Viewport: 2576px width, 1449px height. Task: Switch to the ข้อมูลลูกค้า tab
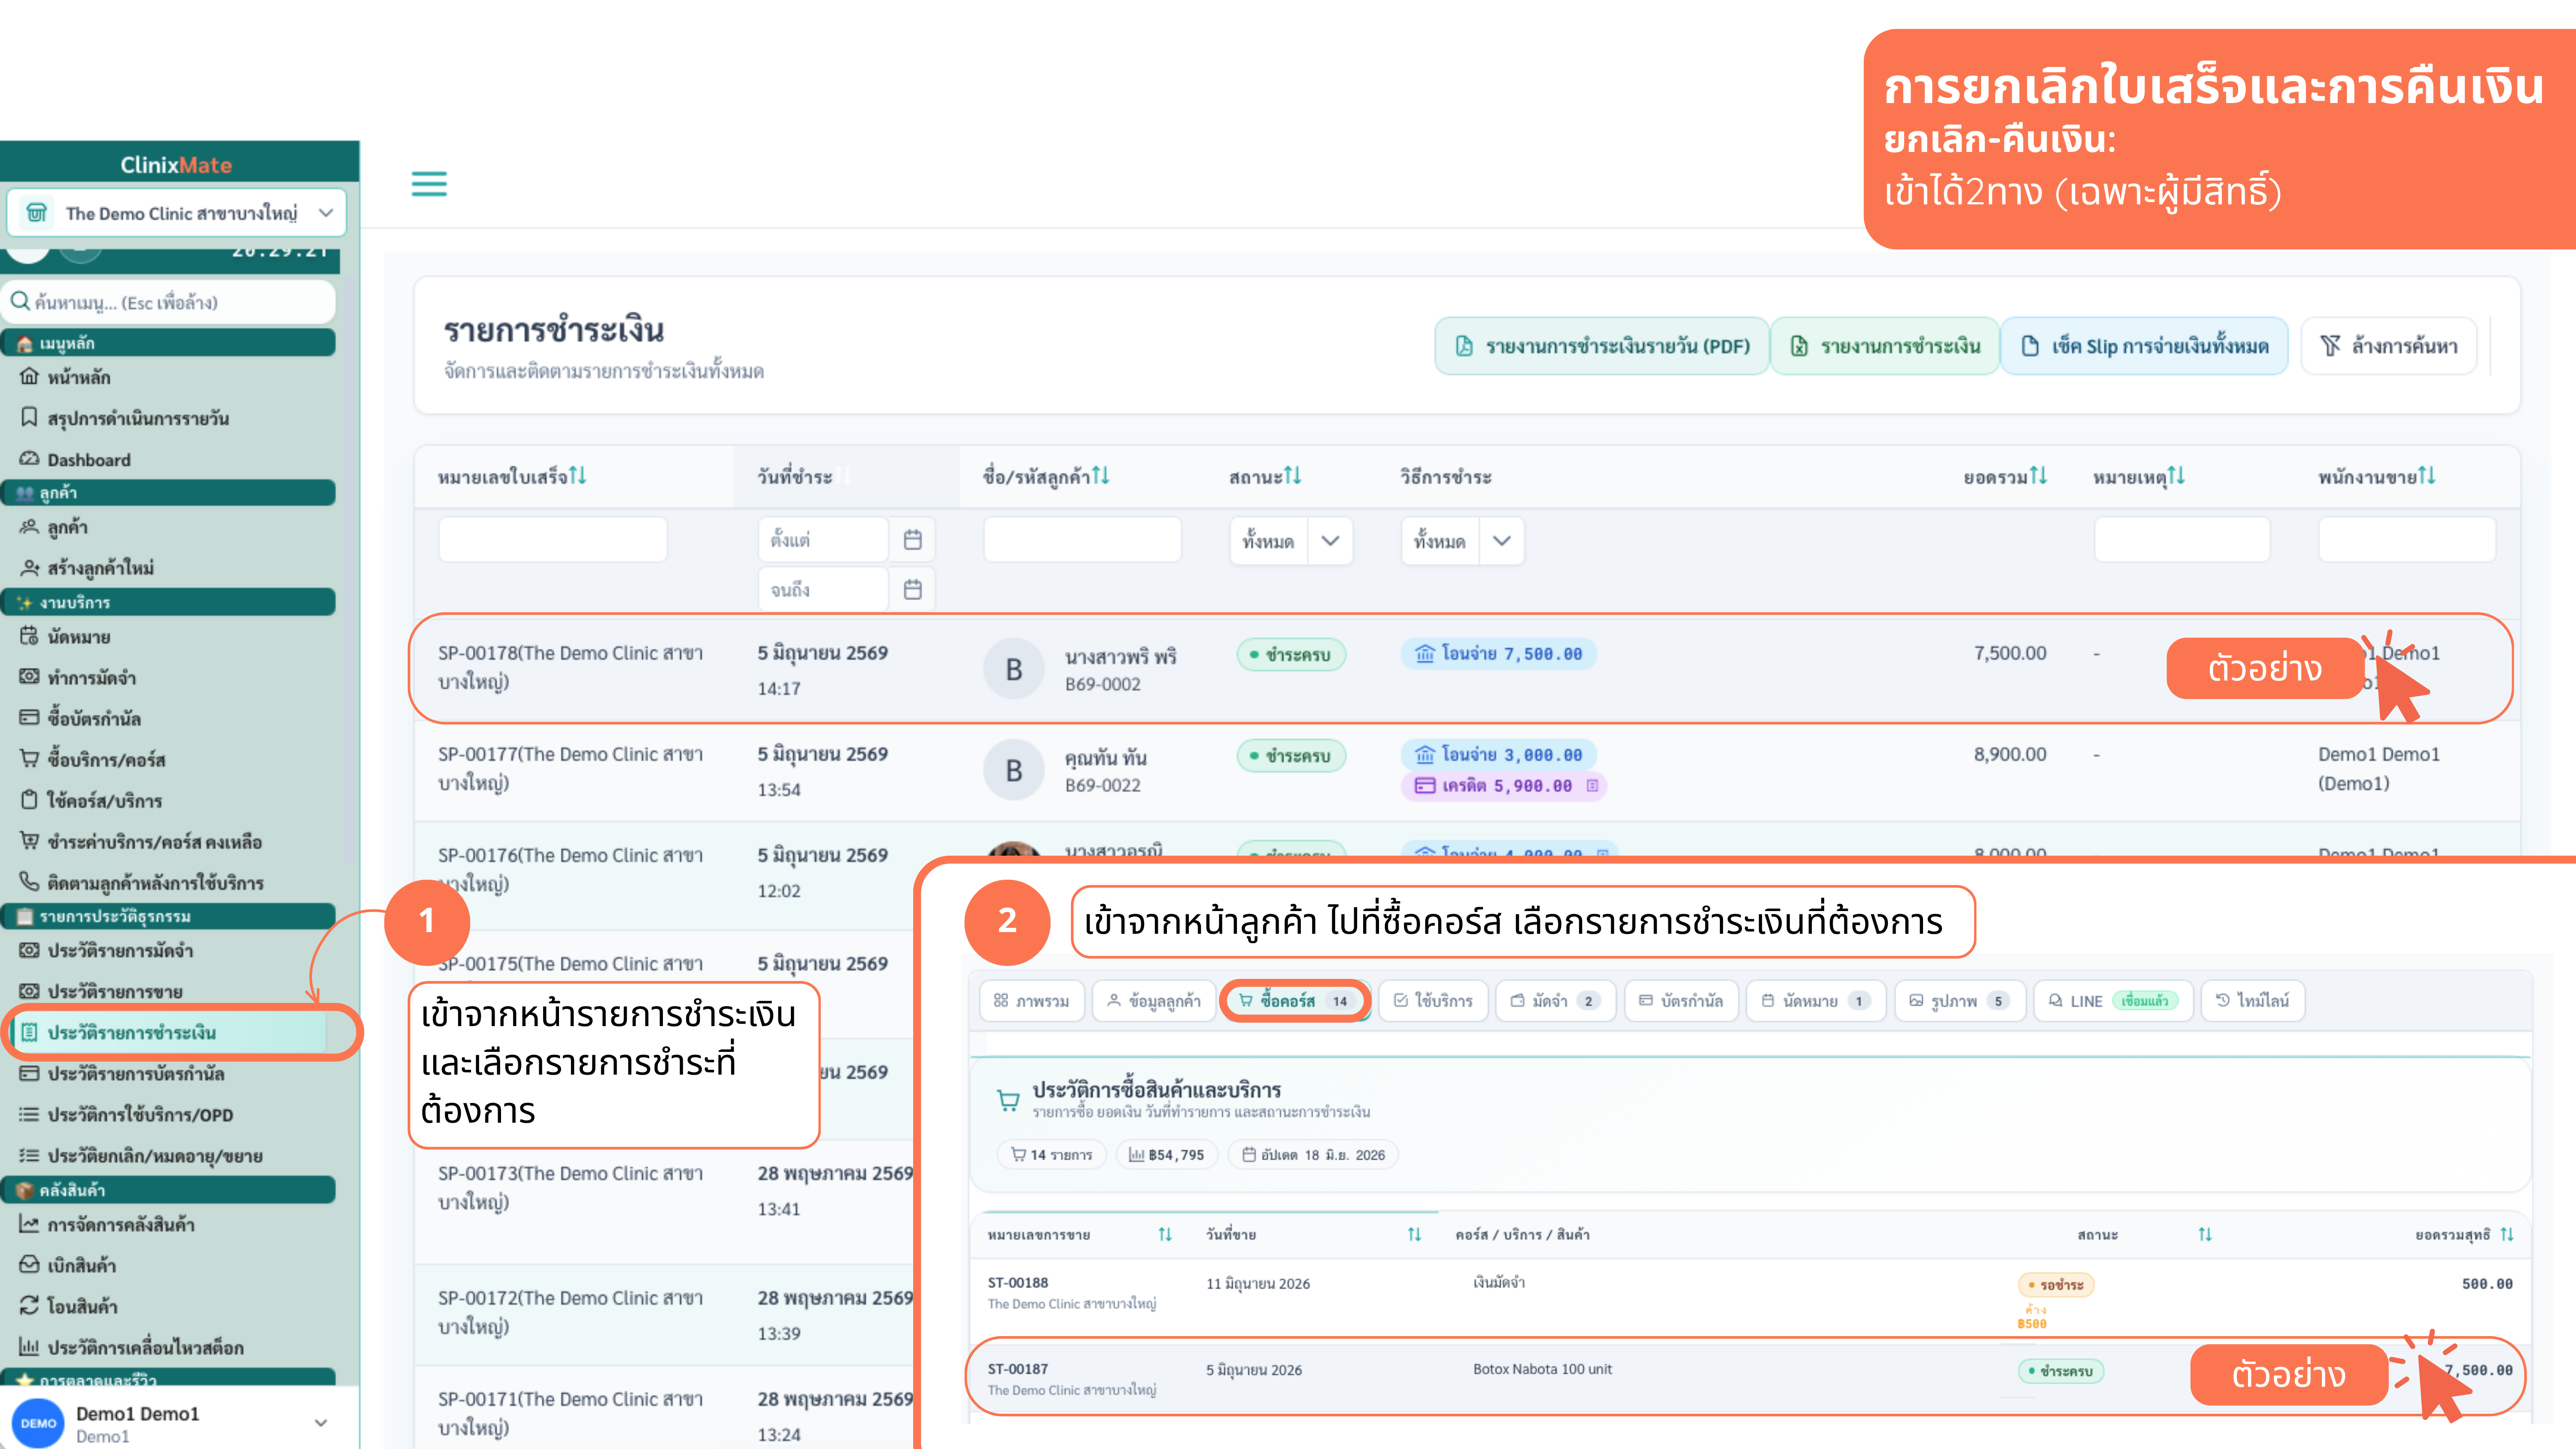(x=1154, y=1001)
